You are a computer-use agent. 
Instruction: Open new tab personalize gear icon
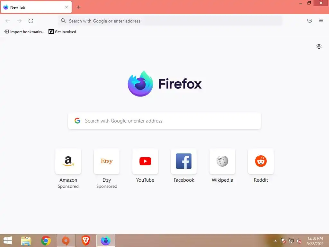tap(319, 46)
